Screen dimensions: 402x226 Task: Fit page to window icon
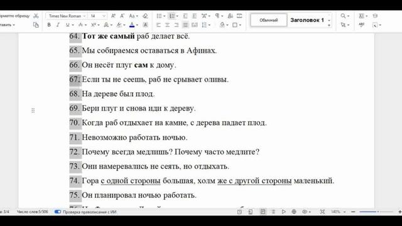tap(322, 212)
